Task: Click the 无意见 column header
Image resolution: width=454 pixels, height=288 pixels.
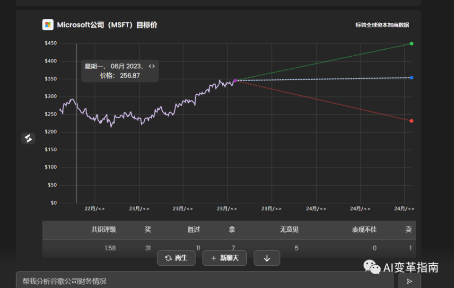Action: point(289,230)
